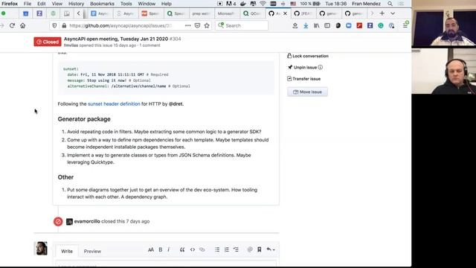List all tabs dropdown arrow
Viewport: 476px width, 268px height.
pyautogui.click(x=393, y=13)
